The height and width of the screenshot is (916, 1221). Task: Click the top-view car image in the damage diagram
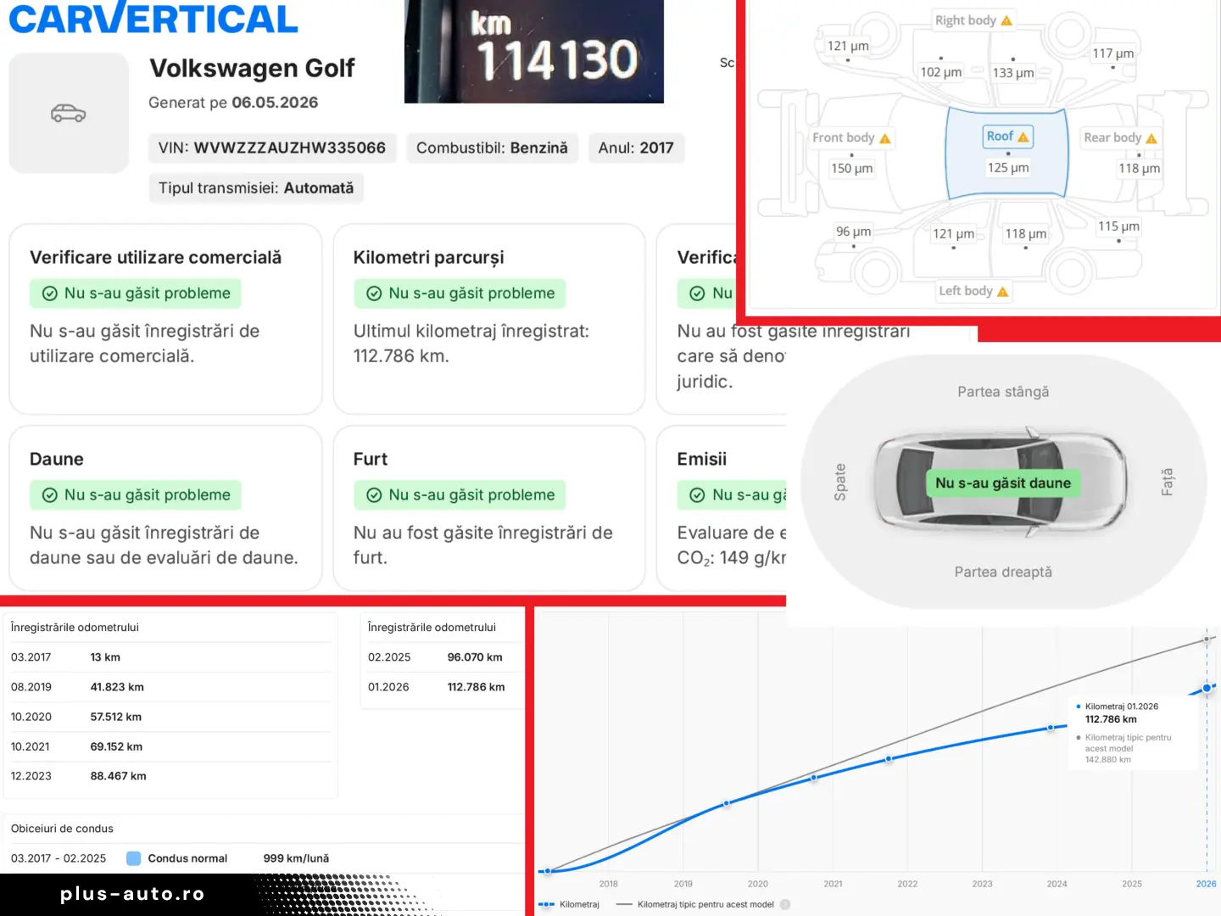(1003, 483)
